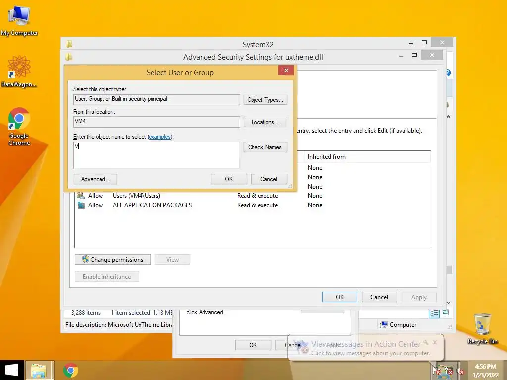The height and width of the screenshot is (380, 507).
Task: Cancel the Advanced Security Settings window
Action: tap(379, 297)
